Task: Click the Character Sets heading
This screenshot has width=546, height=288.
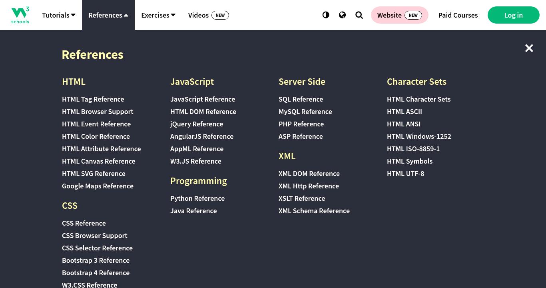Action: [416, 82]
